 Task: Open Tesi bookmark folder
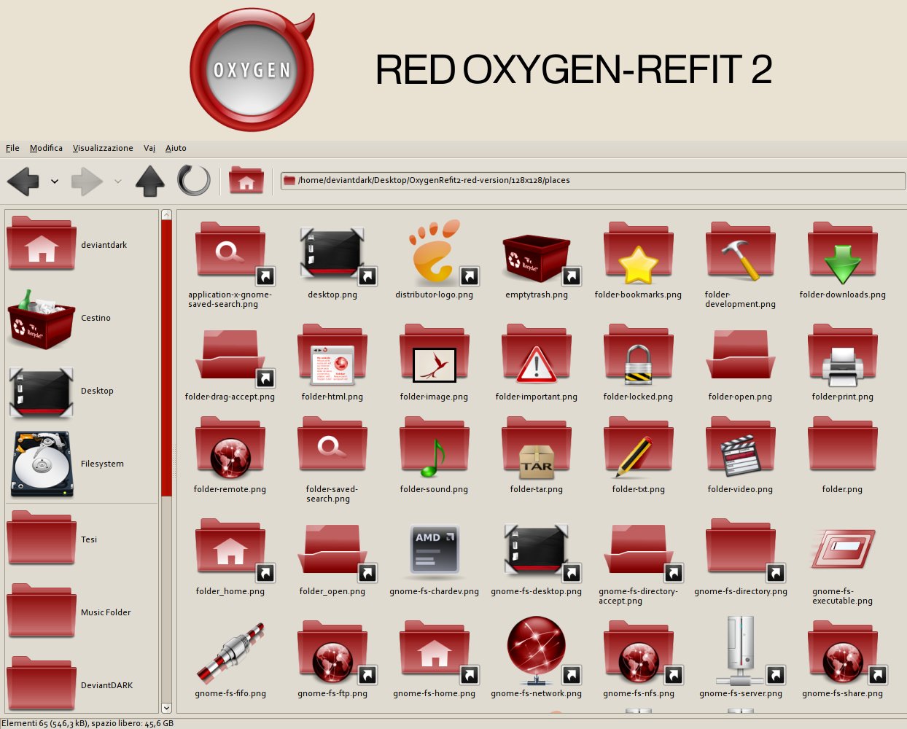(x=52, y=539)
